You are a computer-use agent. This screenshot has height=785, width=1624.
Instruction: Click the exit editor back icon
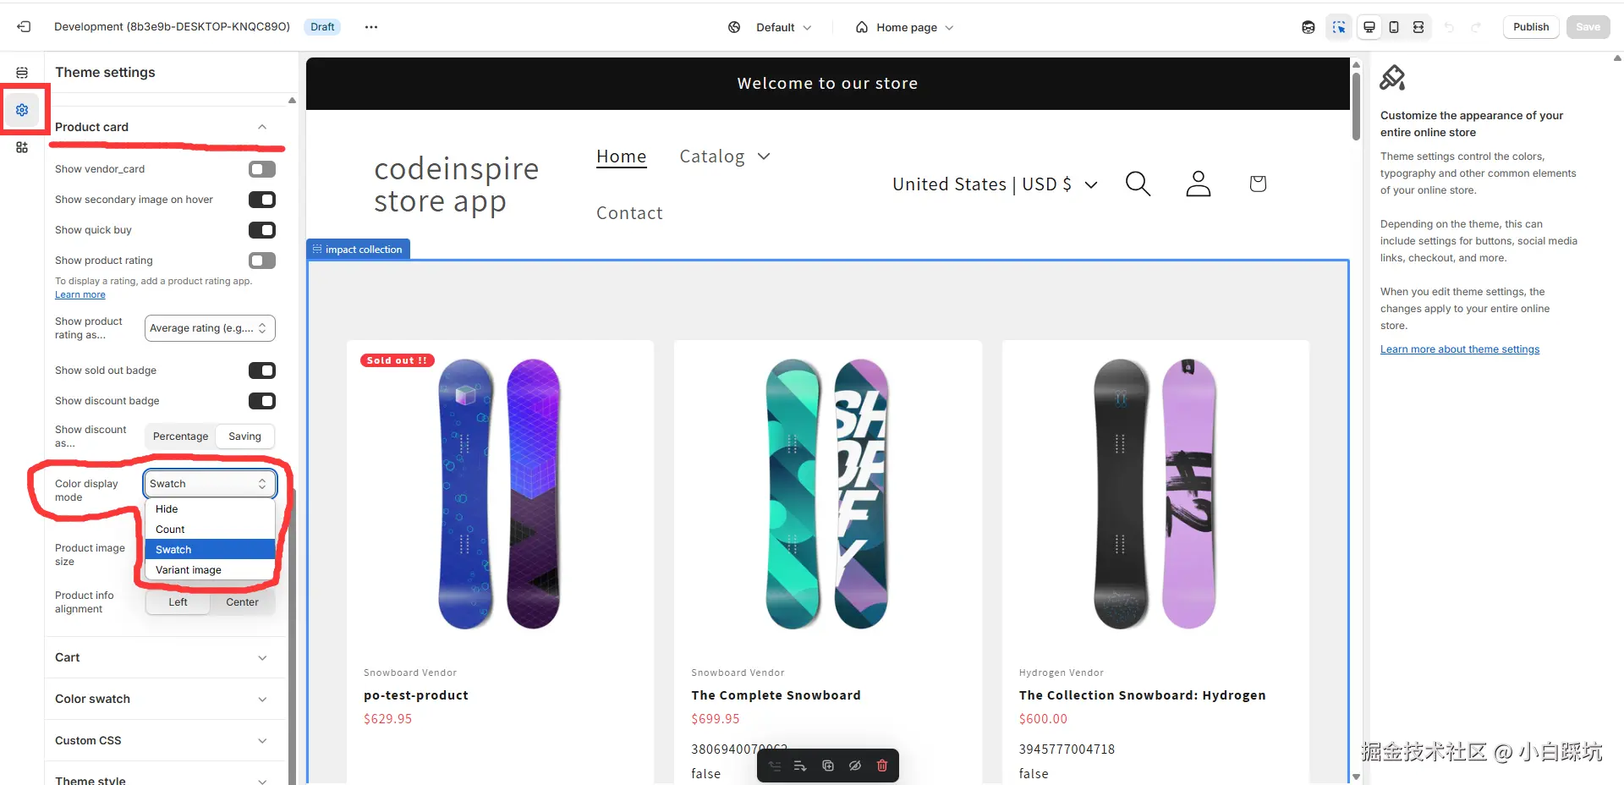click(x=24, y=27)
